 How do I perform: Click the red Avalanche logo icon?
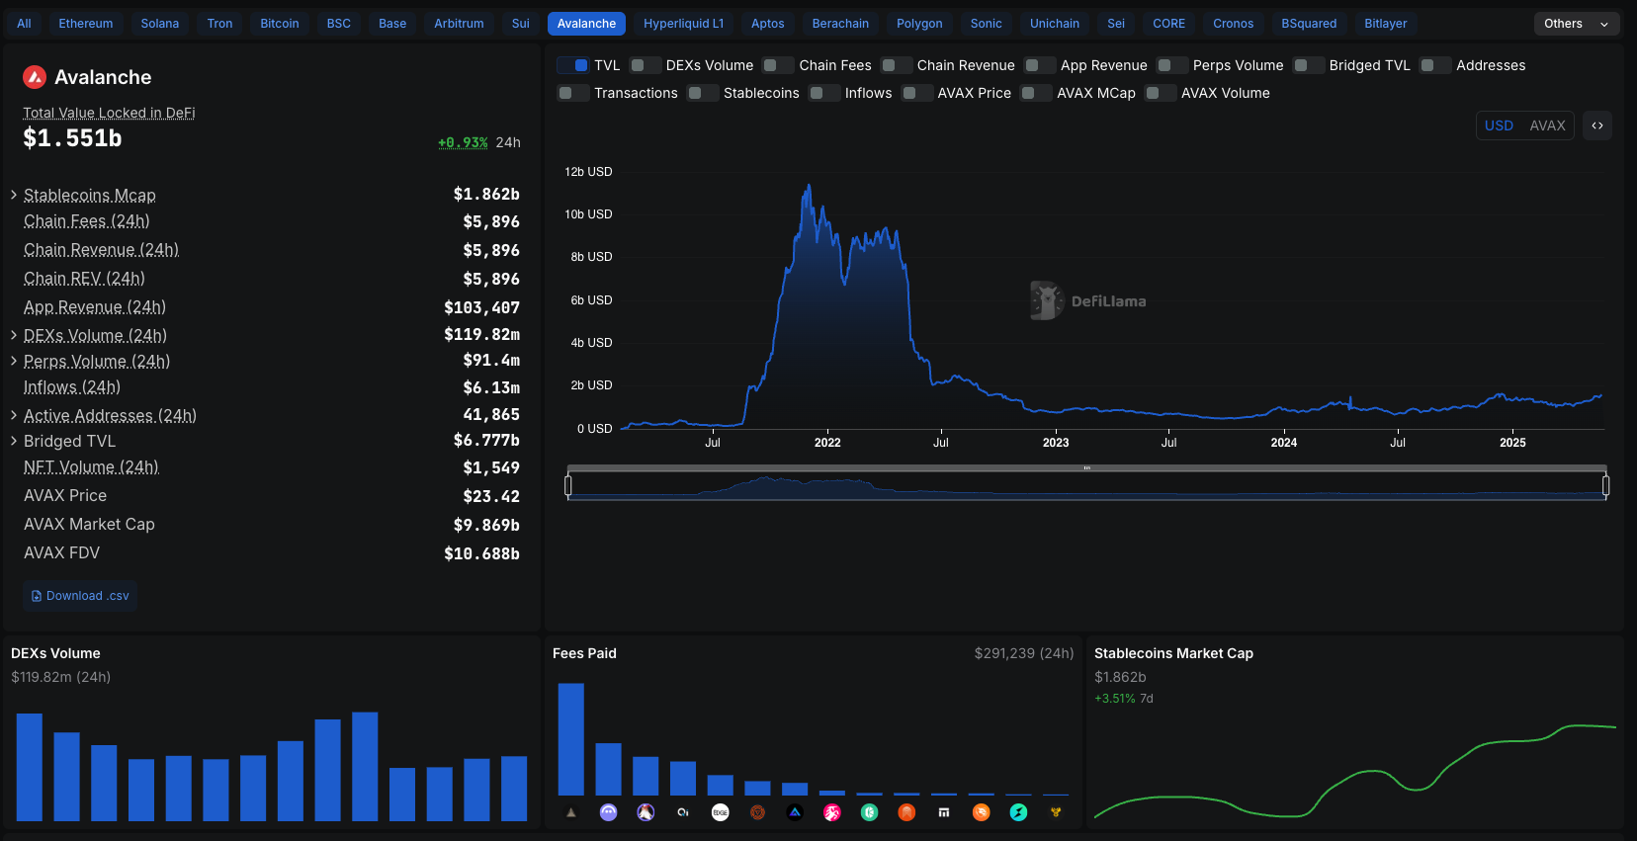[x=35, y=77]
